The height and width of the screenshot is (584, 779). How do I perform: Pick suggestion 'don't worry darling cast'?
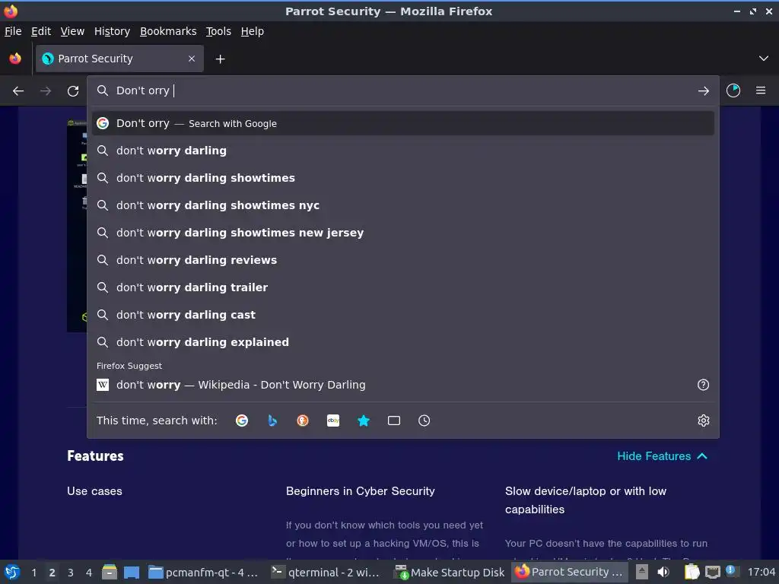(403, 314)
